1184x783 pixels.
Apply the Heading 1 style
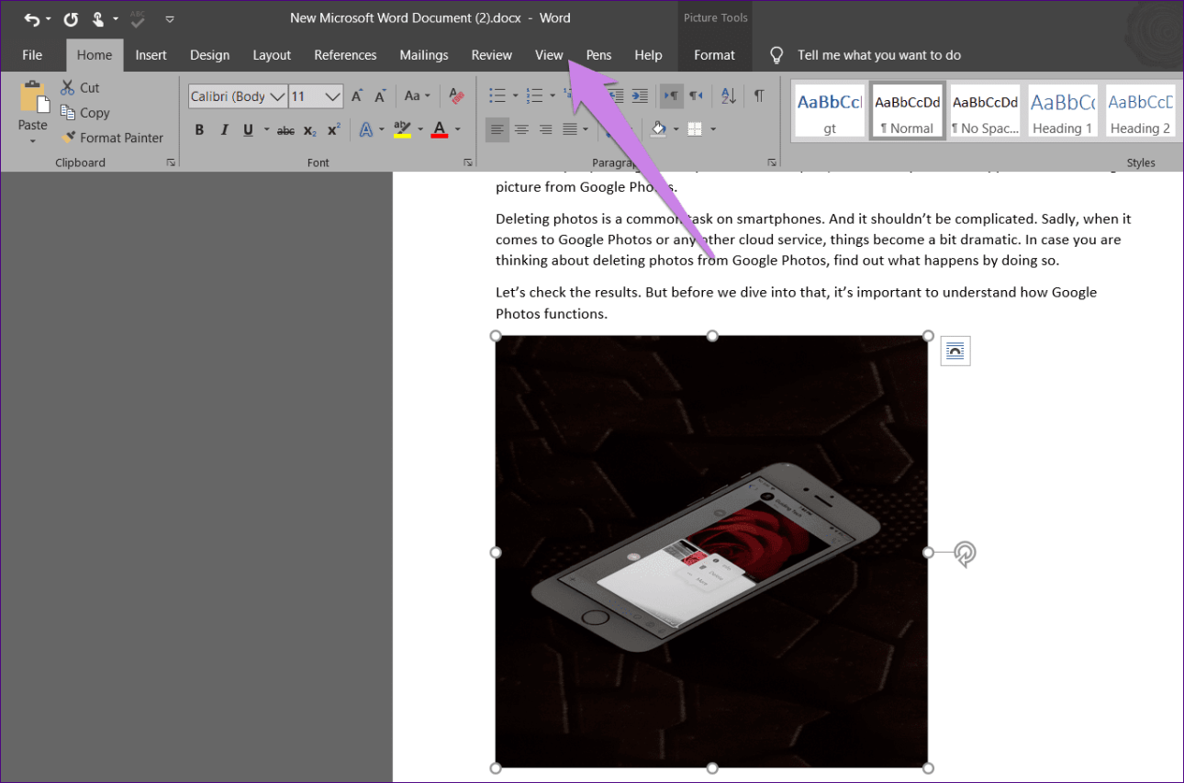coord(1062,111)
